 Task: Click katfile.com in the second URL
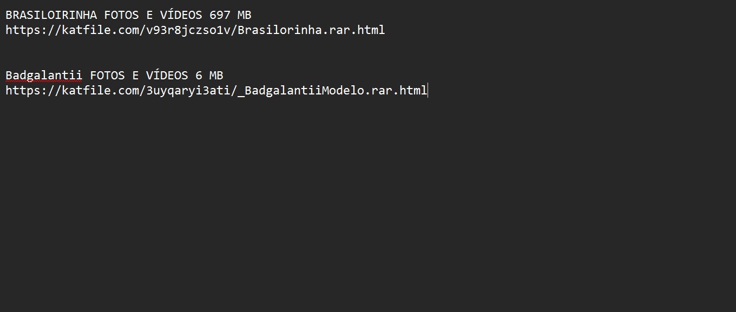coord(101,91)
